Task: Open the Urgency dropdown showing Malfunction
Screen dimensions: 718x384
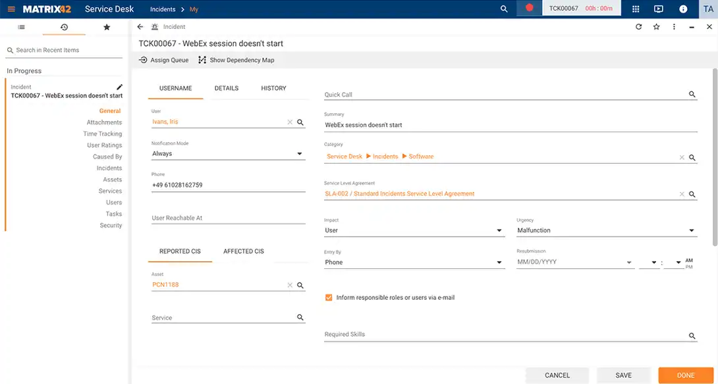Action: (690, 230)
